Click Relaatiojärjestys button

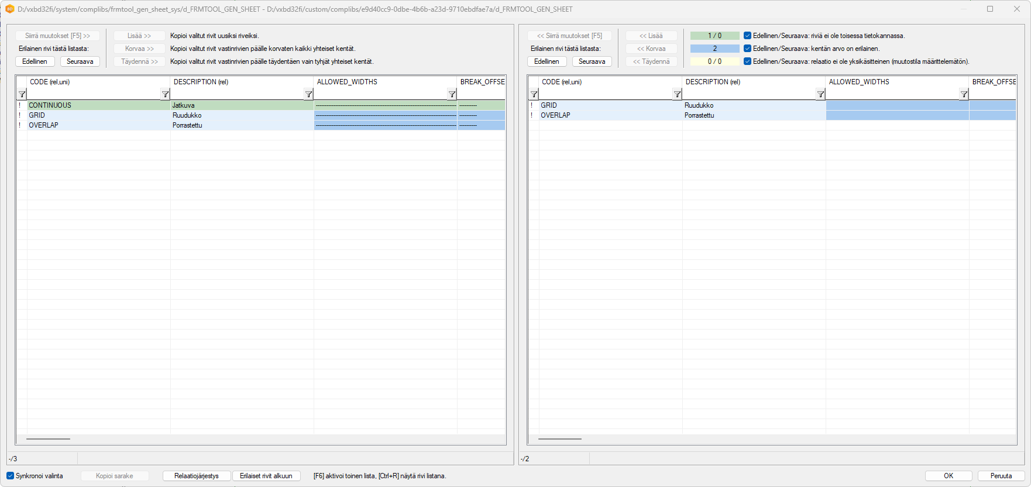pos(197,476)
